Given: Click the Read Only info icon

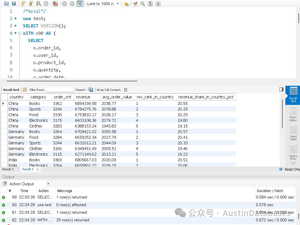Looking at the screenshot, I should coord(281,169).
